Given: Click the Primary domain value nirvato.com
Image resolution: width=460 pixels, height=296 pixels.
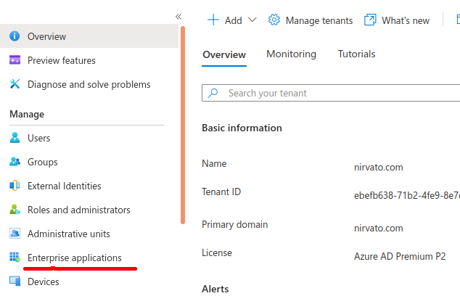Looking at the screenshot, I should 379,229.
